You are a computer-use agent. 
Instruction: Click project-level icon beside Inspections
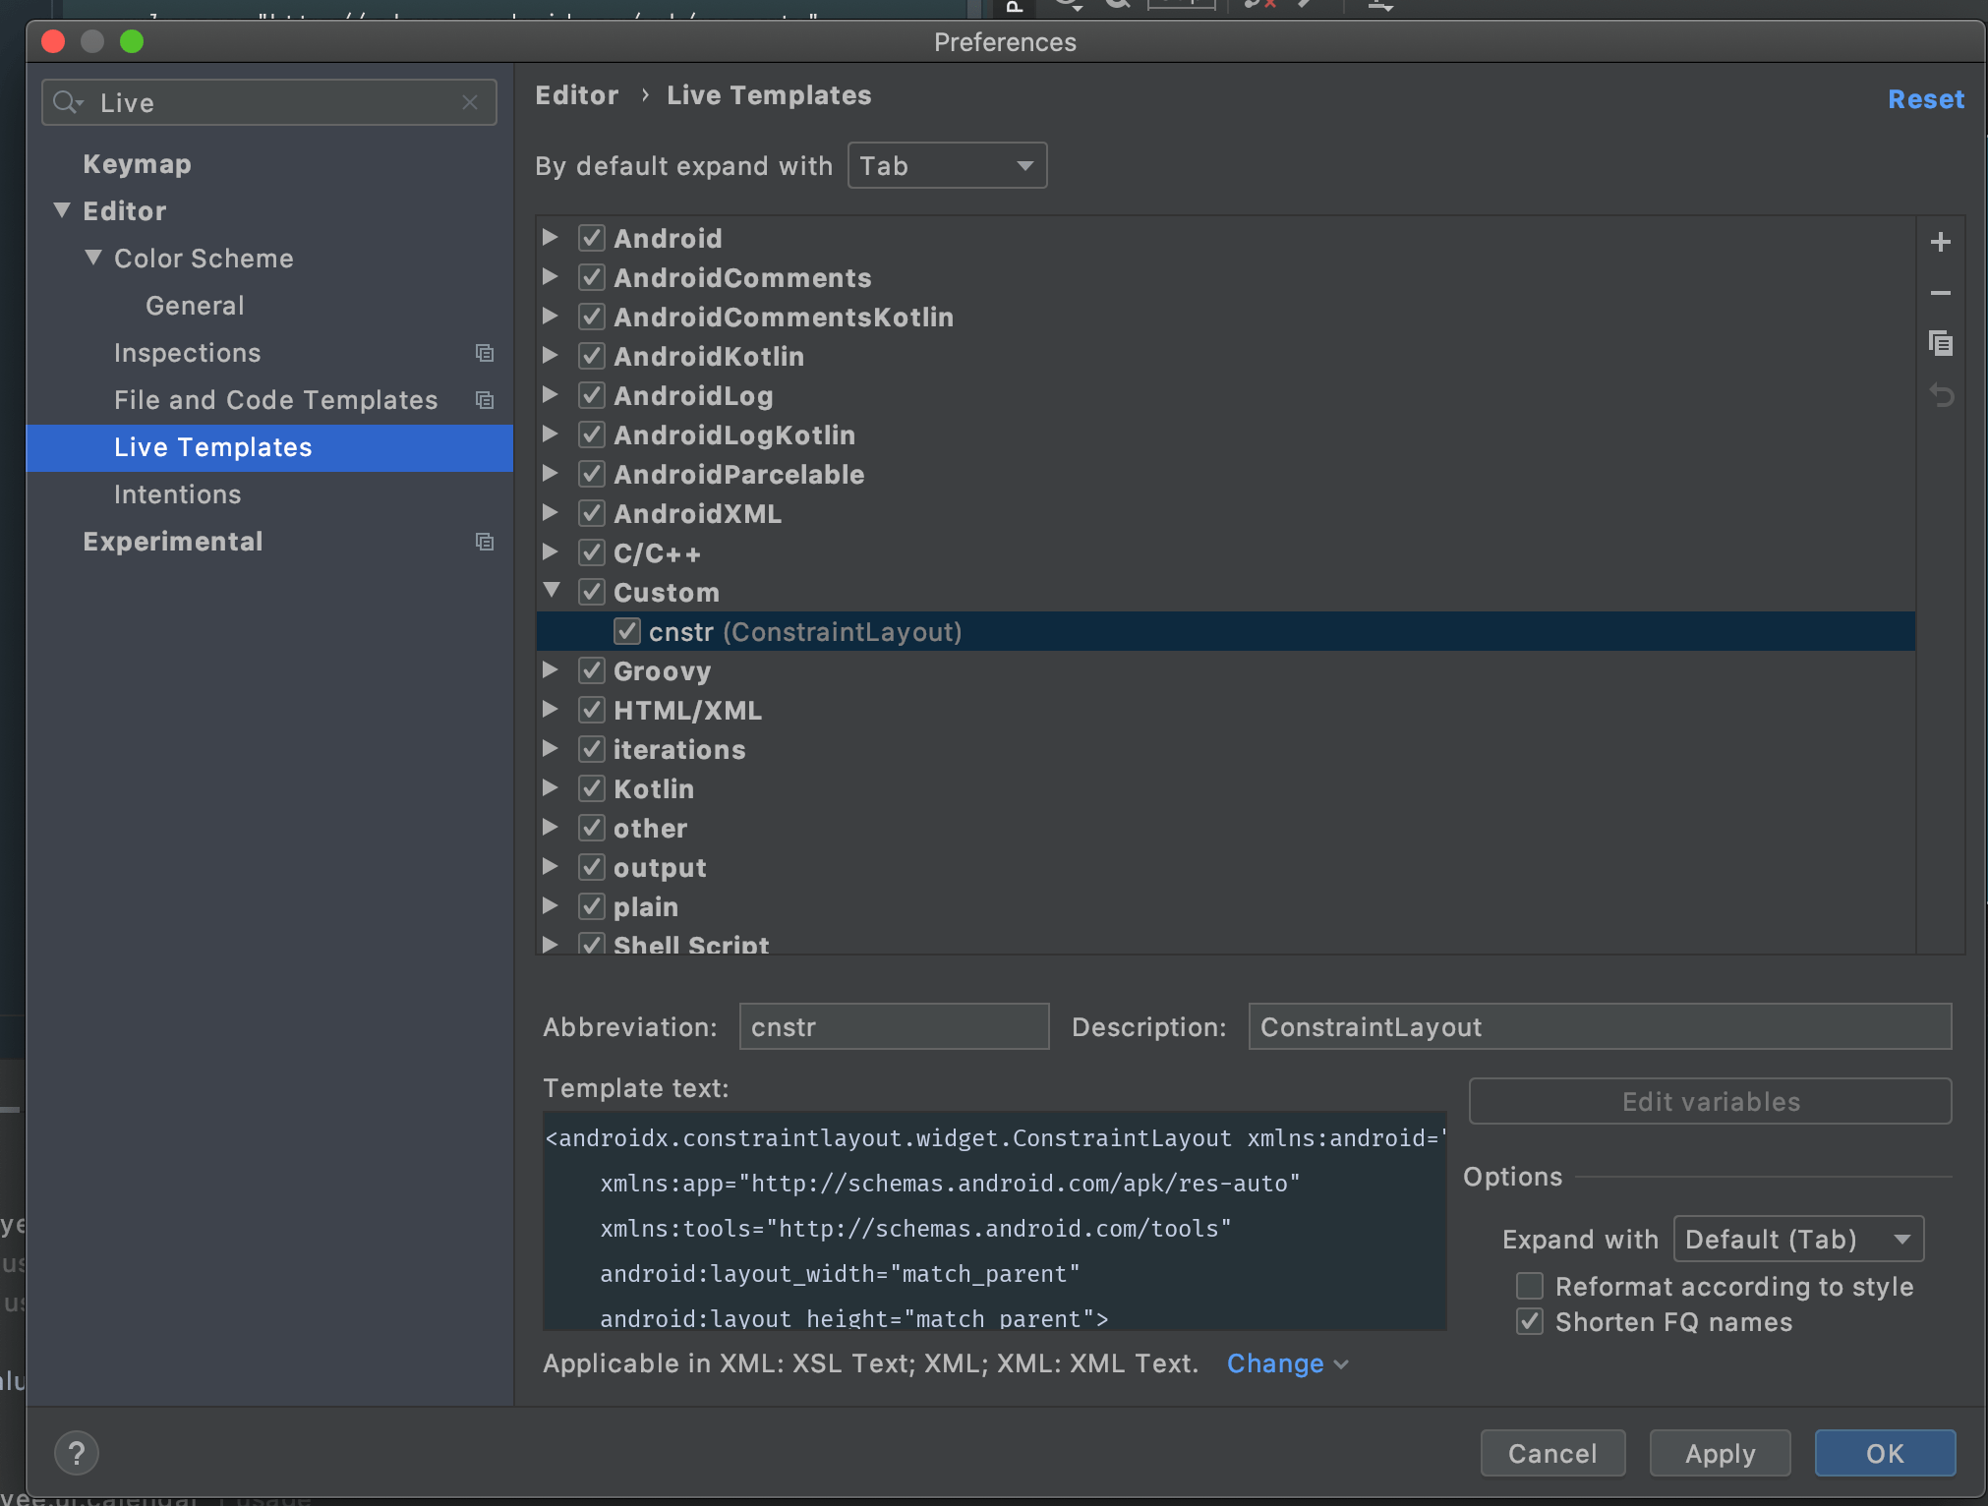coord(484,353)
